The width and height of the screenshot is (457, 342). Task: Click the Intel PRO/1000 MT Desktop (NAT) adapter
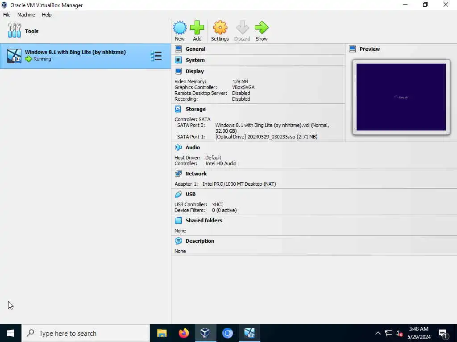pos(239,184)
